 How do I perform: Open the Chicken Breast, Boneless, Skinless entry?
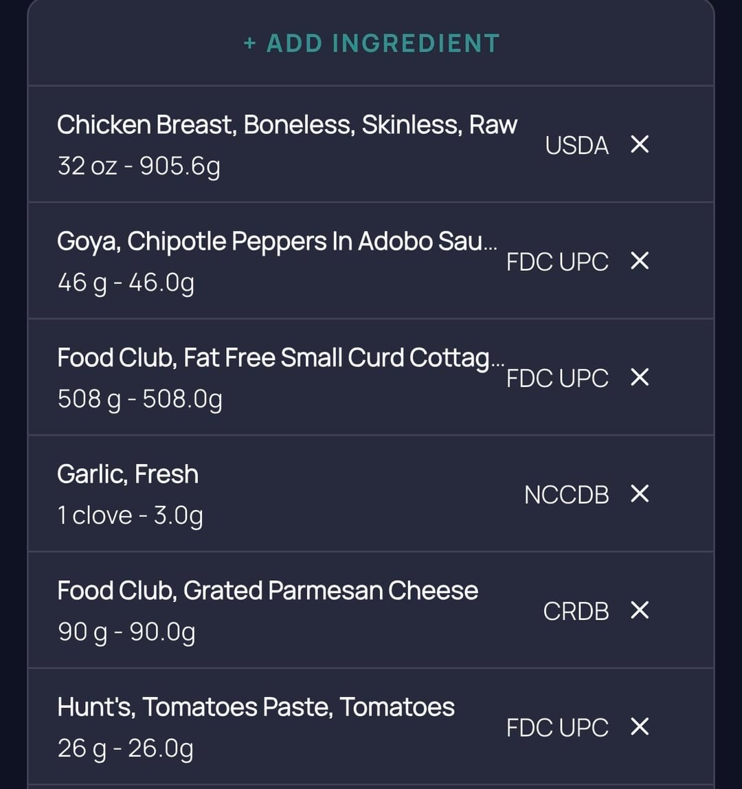pyautogui.click(x=287, y=125)
